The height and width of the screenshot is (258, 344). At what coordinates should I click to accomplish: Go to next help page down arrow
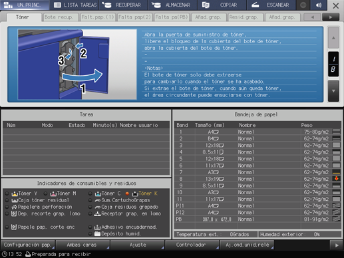click(333, 91)
